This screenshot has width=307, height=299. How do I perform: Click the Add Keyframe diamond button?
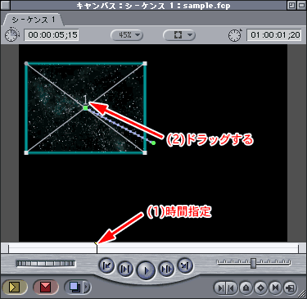[260, 288]
